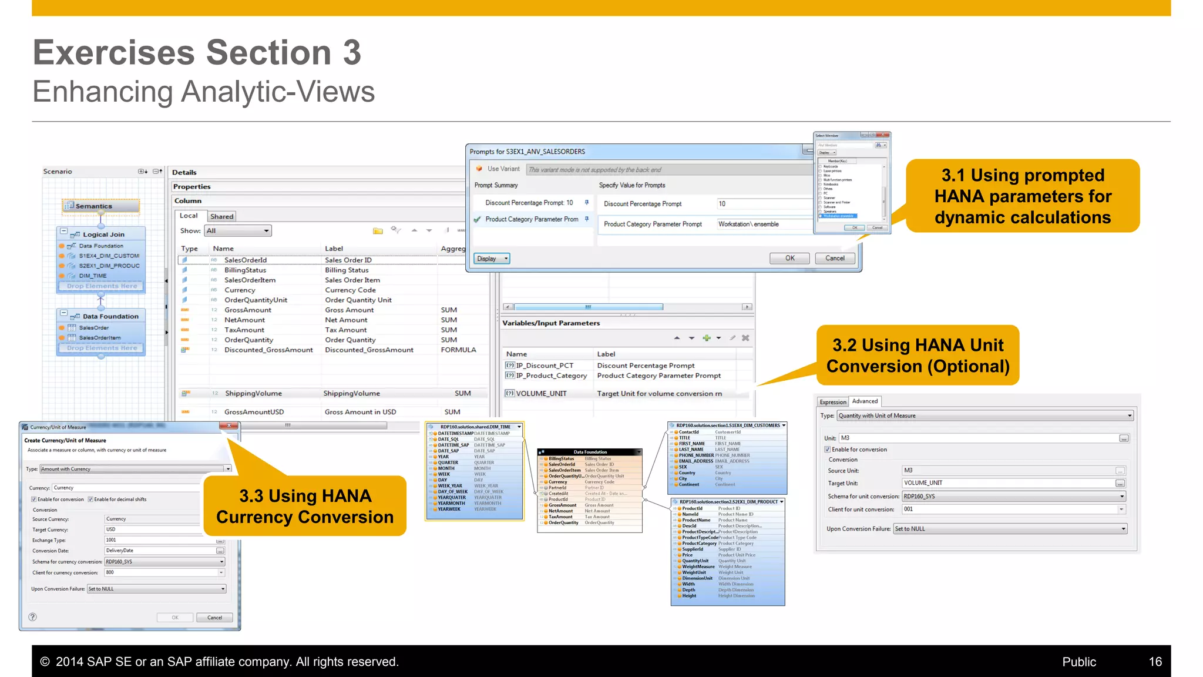This screenshot has height=677, width=1203.
Task: Select the VOLUME_UNIT parameter row
Action: tap(626, 393)
